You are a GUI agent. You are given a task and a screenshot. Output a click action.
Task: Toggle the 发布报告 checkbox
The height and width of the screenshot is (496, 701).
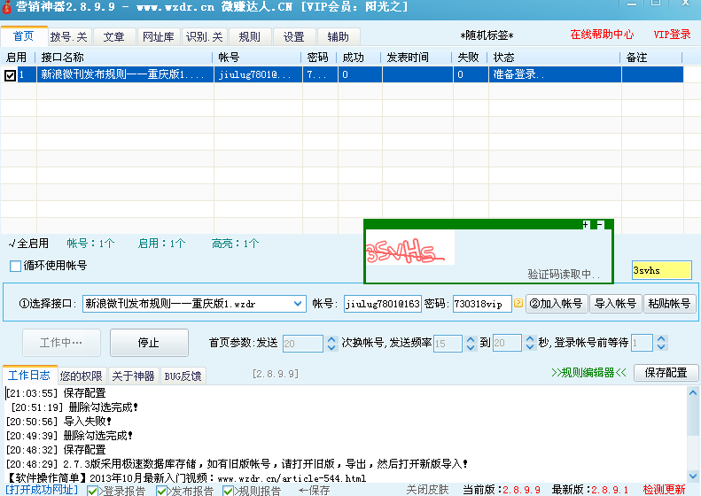161,490
